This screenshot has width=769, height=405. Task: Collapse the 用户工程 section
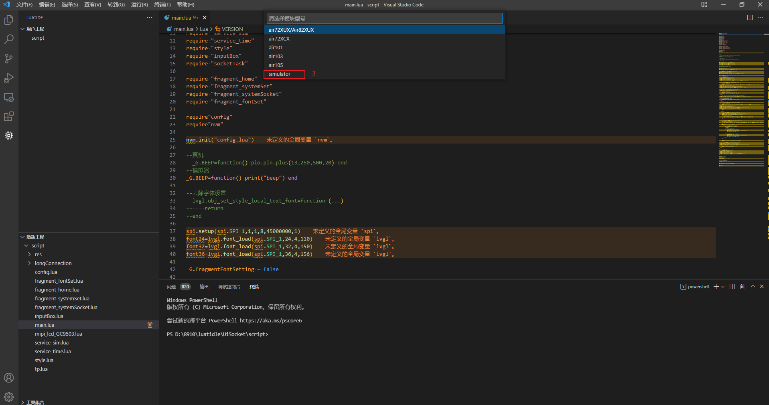[x=89, y=29]
